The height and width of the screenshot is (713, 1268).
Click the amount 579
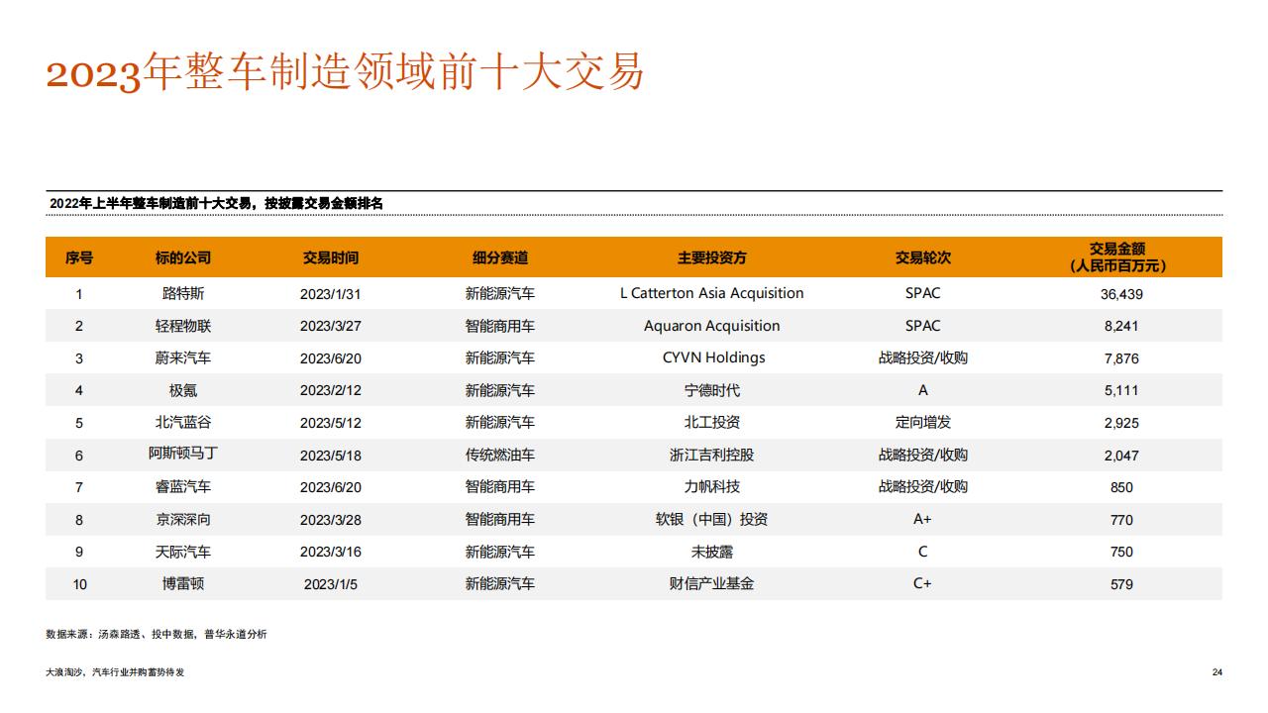pos(1121,584)
